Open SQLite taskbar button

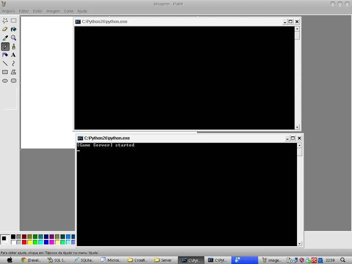click(x=84, y=260)
